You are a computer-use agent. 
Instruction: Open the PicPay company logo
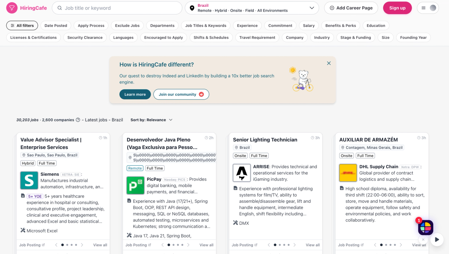(135, 186)
